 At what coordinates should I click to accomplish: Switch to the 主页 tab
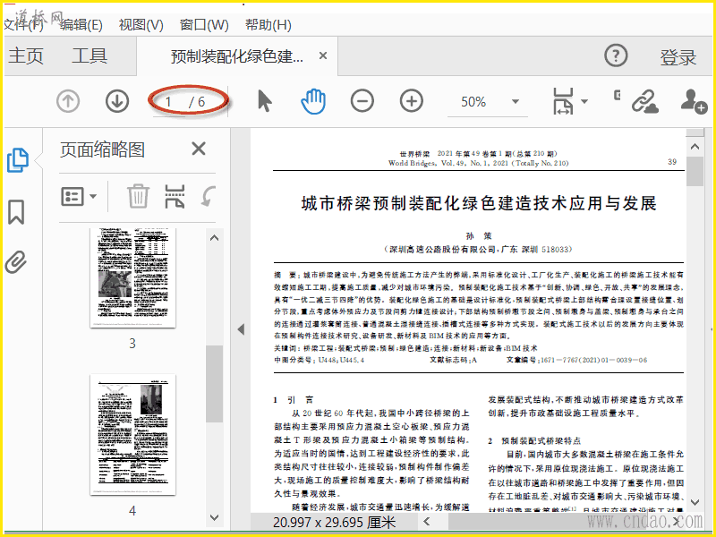click(x=26, y=55)
